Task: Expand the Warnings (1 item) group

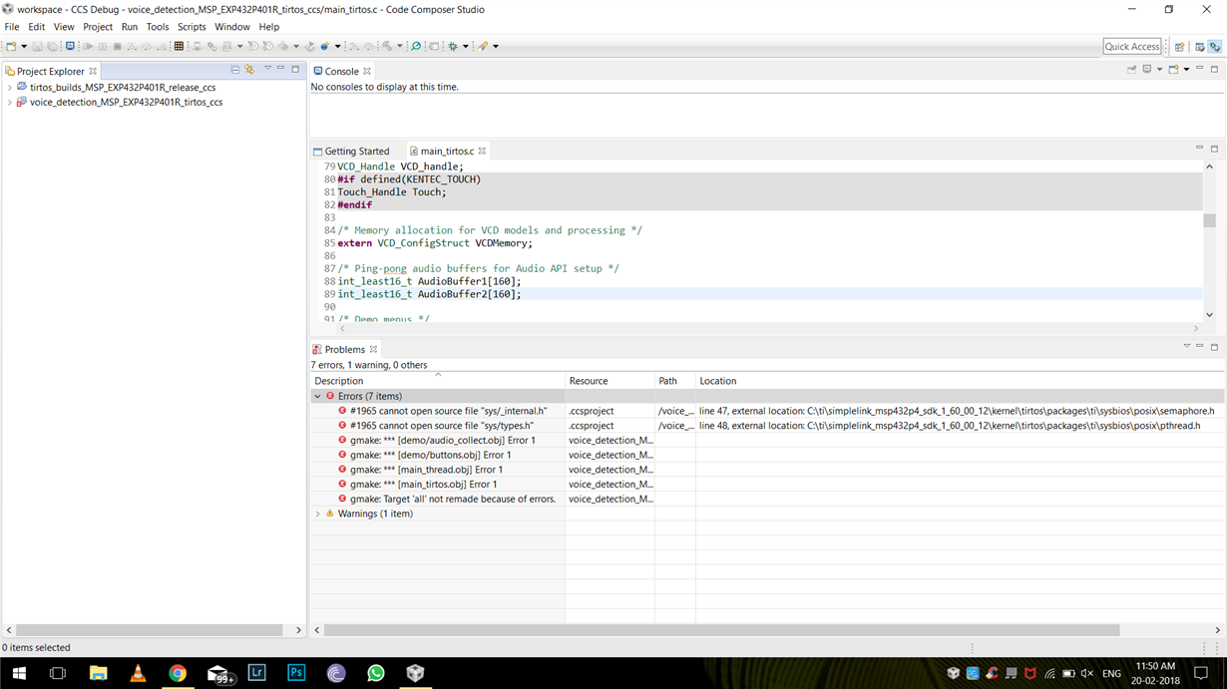Action: 318,515
